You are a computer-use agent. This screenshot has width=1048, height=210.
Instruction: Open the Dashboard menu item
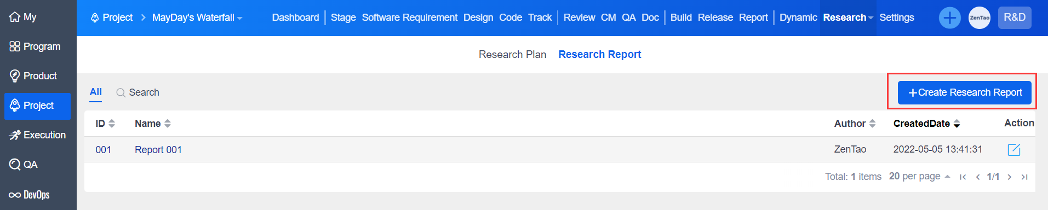point(295,17)
